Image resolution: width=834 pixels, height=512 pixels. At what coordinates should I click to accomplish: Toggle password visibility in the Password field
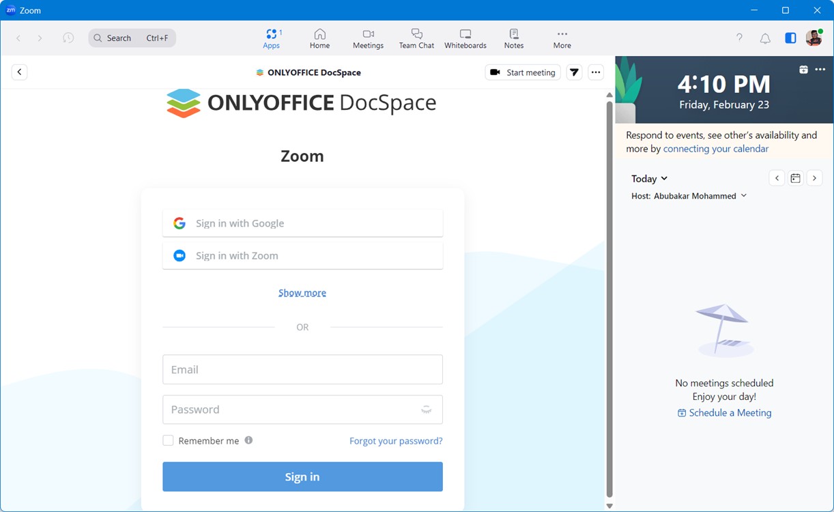pos(426,410)
